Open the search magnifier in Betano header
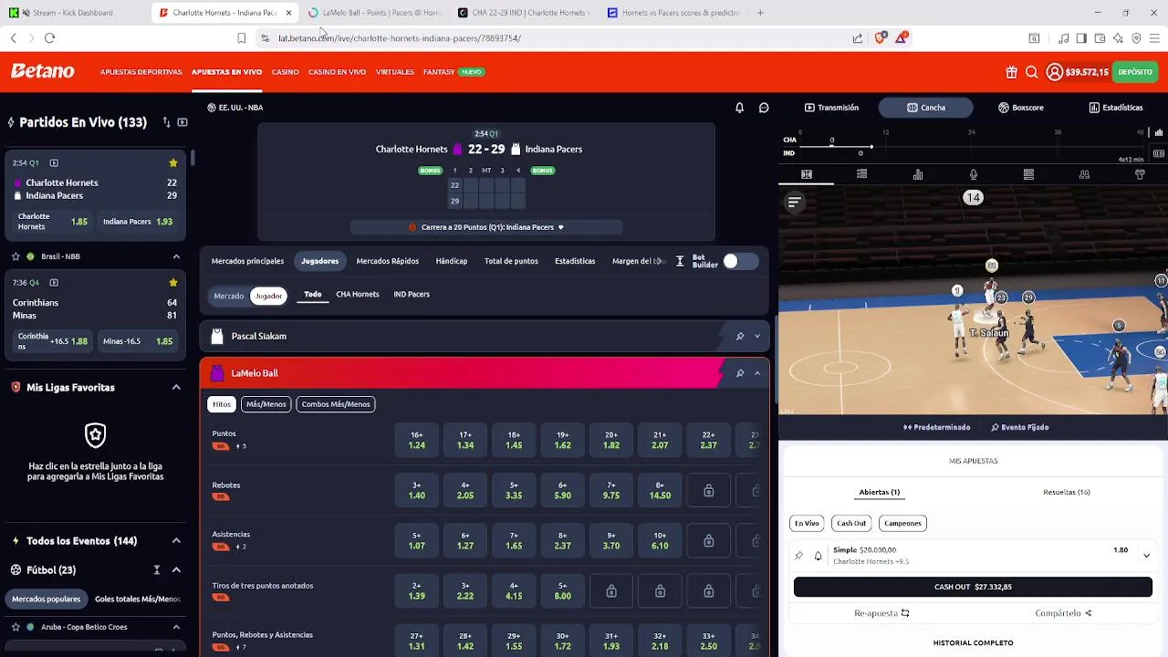1168x657 pixels. (1031, 72)
